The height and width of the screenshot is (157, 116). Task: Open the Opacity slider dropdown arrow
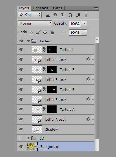pos(84,24)
